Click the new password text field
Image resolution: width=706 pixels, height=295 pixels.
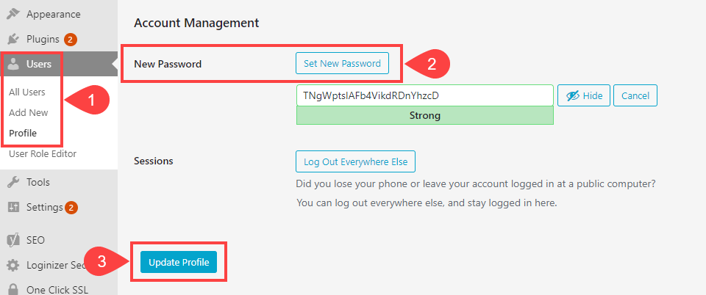click(x=424, y=95)
